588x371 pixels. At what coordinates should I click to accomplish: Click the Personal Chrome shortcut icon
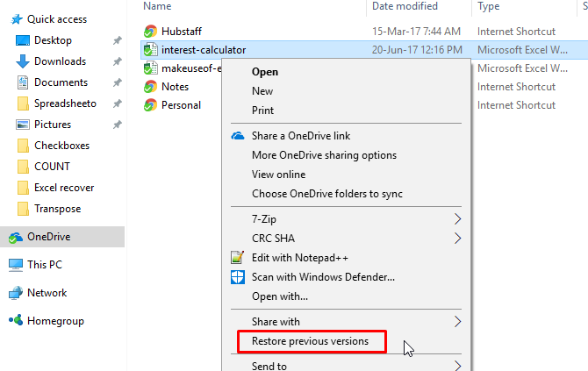pos(149,105)
